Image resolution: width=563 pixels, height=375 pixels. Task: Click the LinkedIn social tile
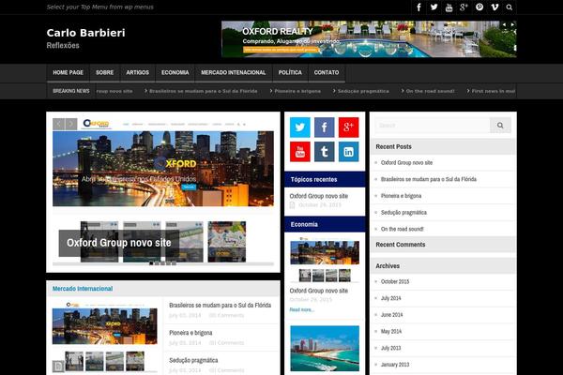pyautogui.click(x=349, y=152)
